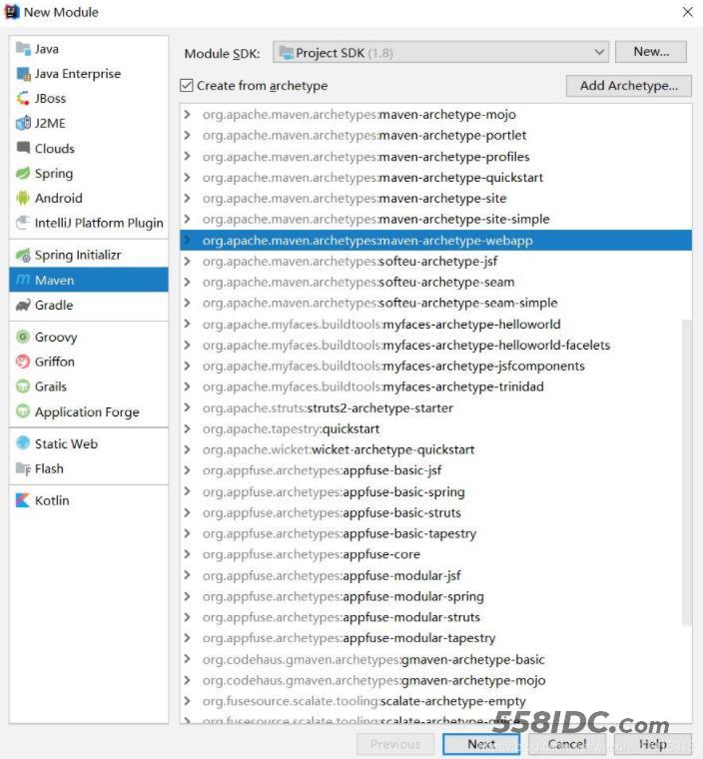Click the Kotlin logo icon
Viewport: 703px width, 759px height.
coord(23,500)
